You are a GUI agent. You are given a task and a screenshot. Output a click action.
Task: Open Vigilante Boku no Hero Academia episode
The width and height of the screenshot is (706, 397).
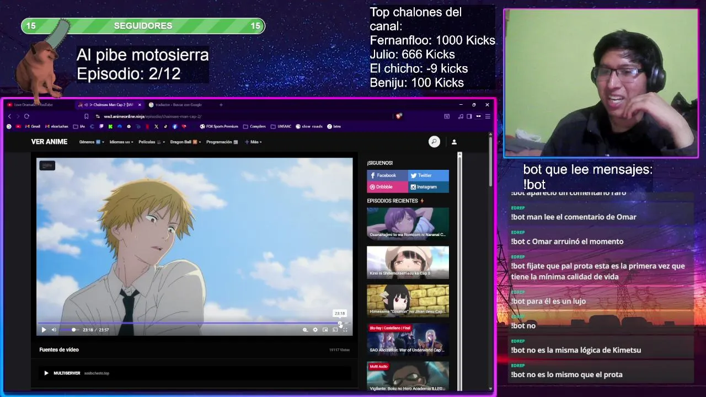pyautogui.click(x=408, y=376)
